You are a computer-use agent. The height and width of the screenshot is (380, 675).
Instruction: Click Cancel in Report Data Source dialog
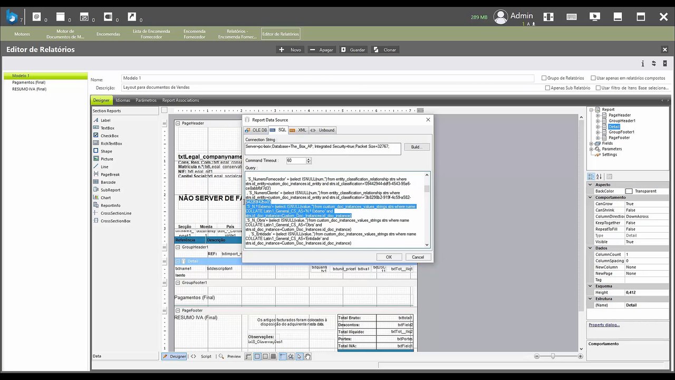click(418, 257)
